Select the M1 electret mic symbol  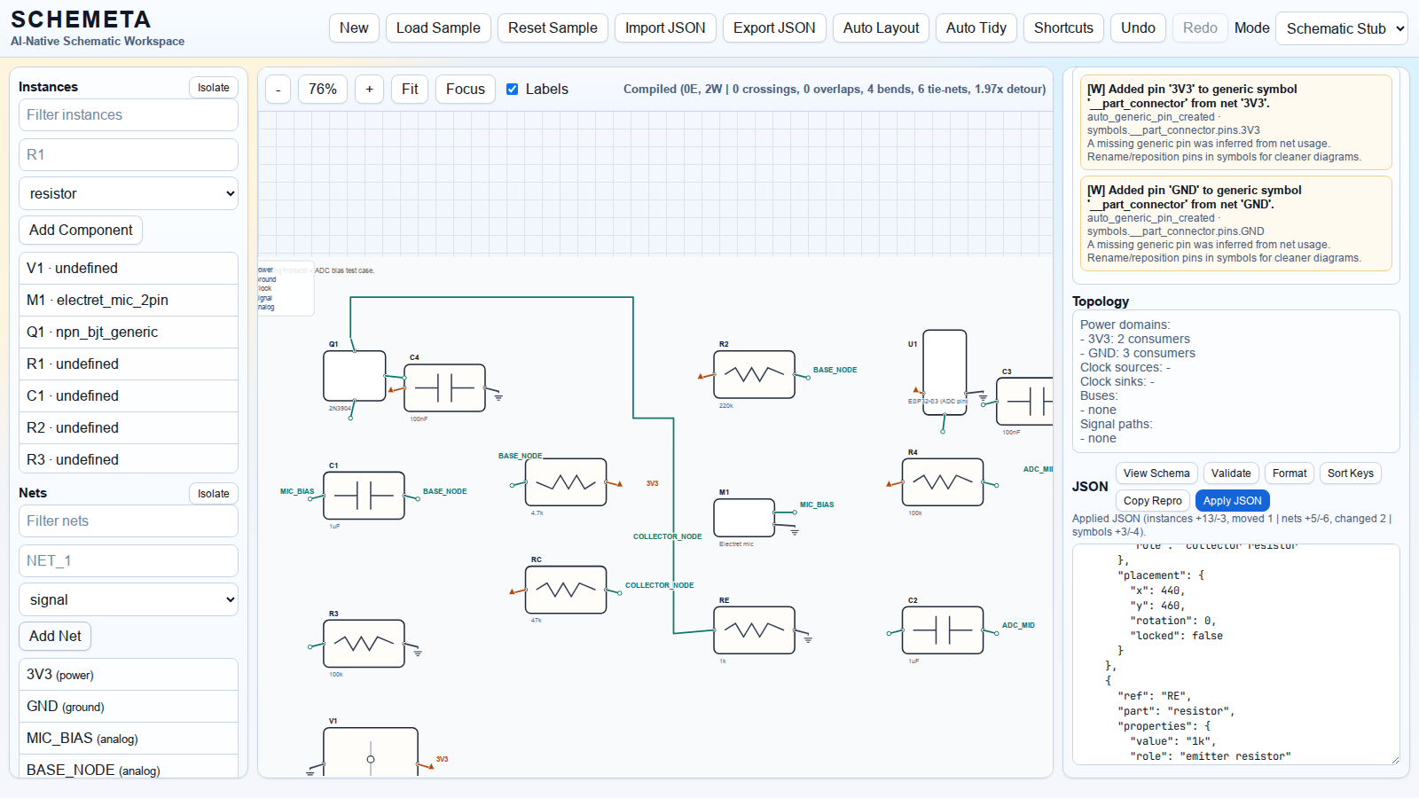point(743,518)
